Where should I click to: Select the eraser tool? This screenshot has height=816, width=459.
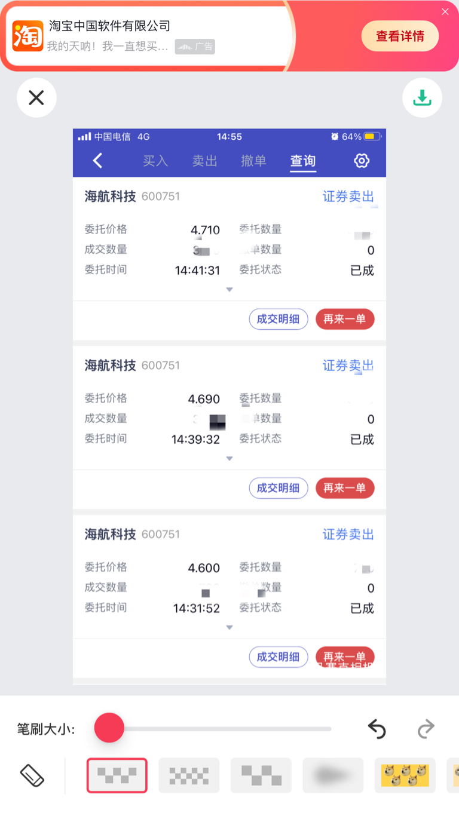coord(32,775)
